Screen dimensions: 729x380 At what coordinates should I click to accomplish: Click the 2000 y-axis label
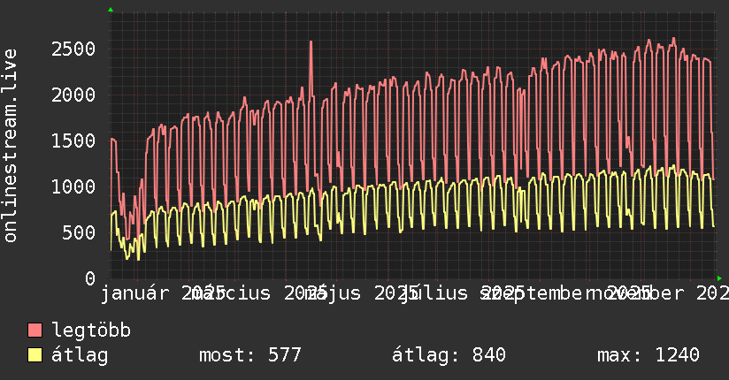point(73,95)
